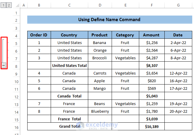Select column C header
Image resolution: width=194 pixels, height=135 pixels.
coord(69,5)
